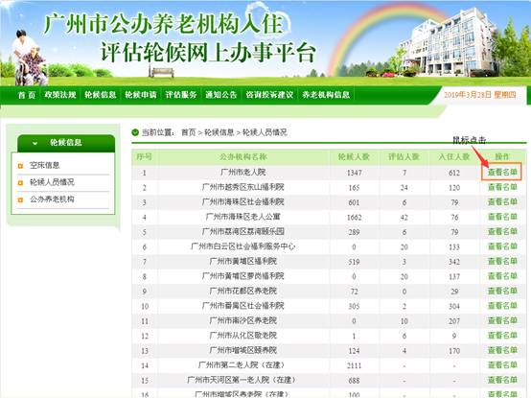Viewport: 531px width, 398px height.
Task: Collapse the 轮候信息 sidebar header arrow
Action: pos(35,143)
